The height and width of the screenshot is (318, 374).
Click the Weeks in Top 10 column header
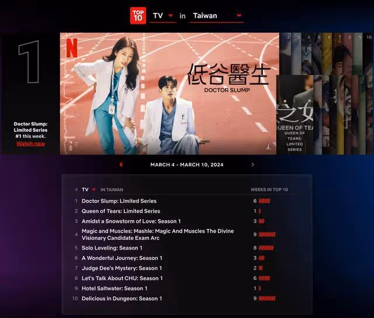click(269, 189)
